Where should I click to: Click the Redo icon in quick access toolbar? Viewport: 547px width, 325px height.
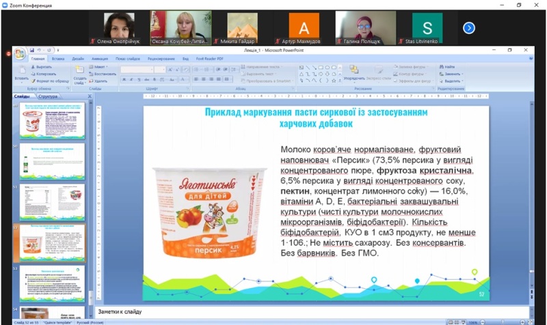click(x=49, y=50)
